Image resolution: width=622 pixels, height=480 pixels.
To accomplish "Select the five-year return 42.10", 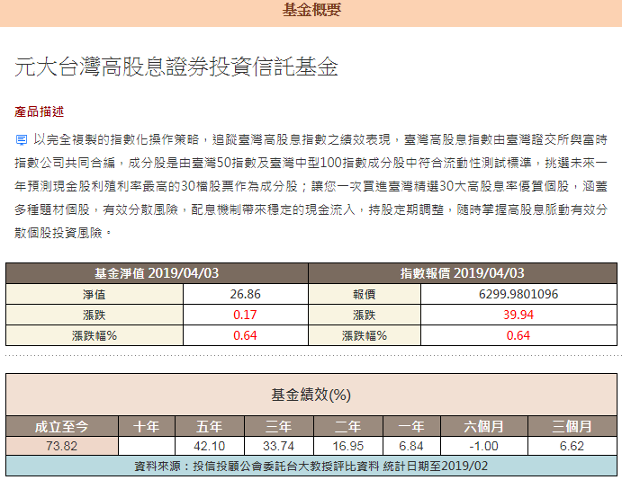I will point(210,446).
